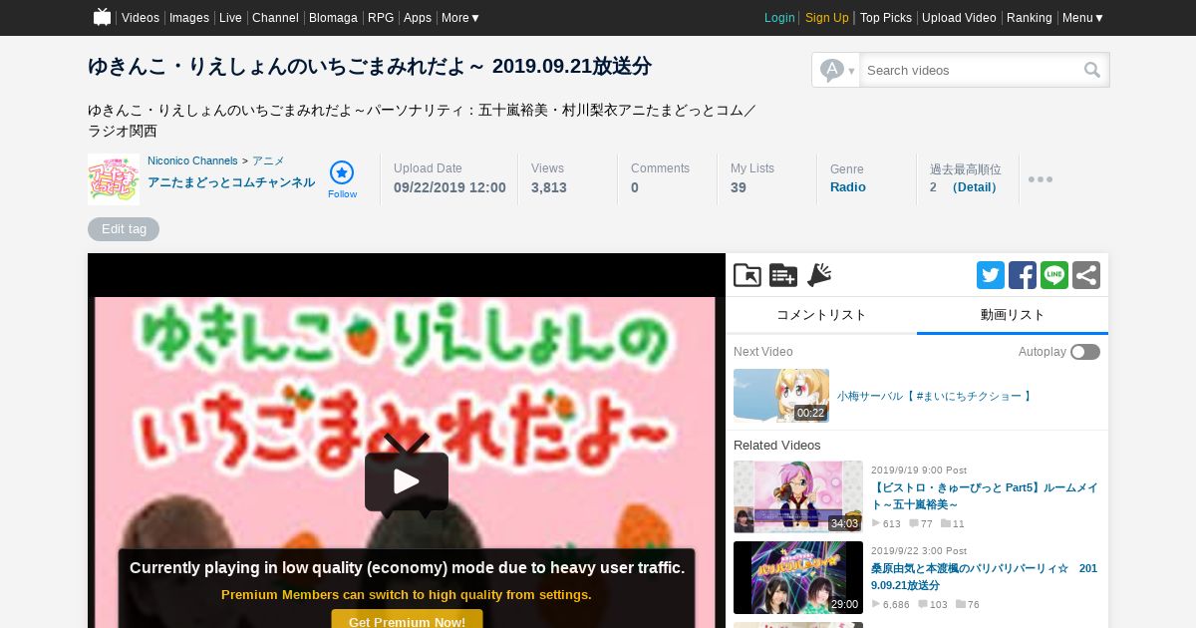This screenshot has height=628, width=1196.
Task: Click the 2019/9/22 3:00 Post date text
Action: click(x=919, y=550)
